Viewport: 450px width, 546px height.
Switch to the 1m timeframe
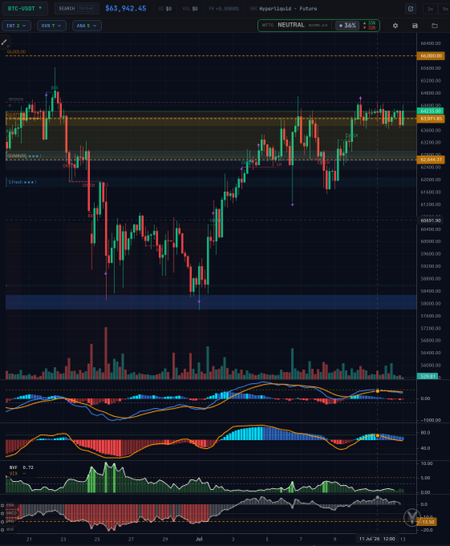tap(430, 9)
